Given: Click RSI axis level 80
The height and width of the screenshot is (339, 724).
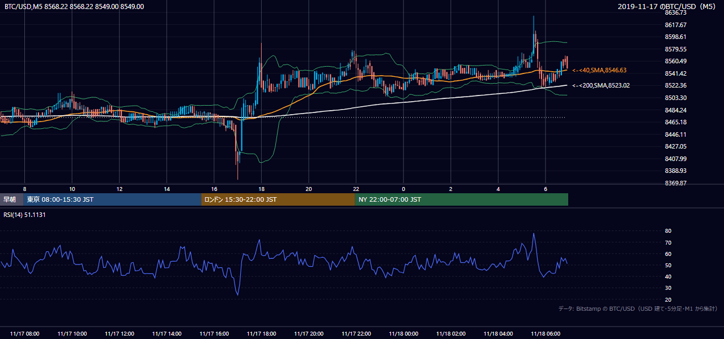Looking at the screenshot, I should (x=668, y=231).
